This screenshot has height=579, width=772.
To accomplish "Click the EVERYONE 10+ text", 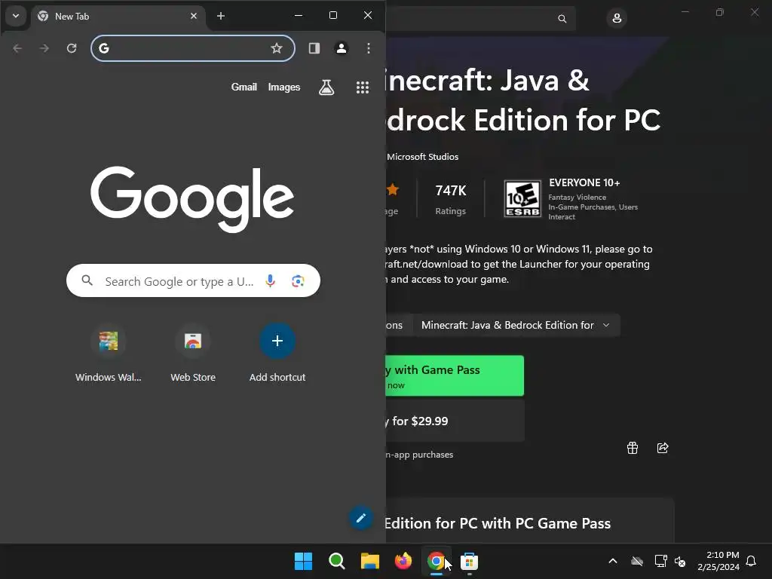I will pos(584,182).
